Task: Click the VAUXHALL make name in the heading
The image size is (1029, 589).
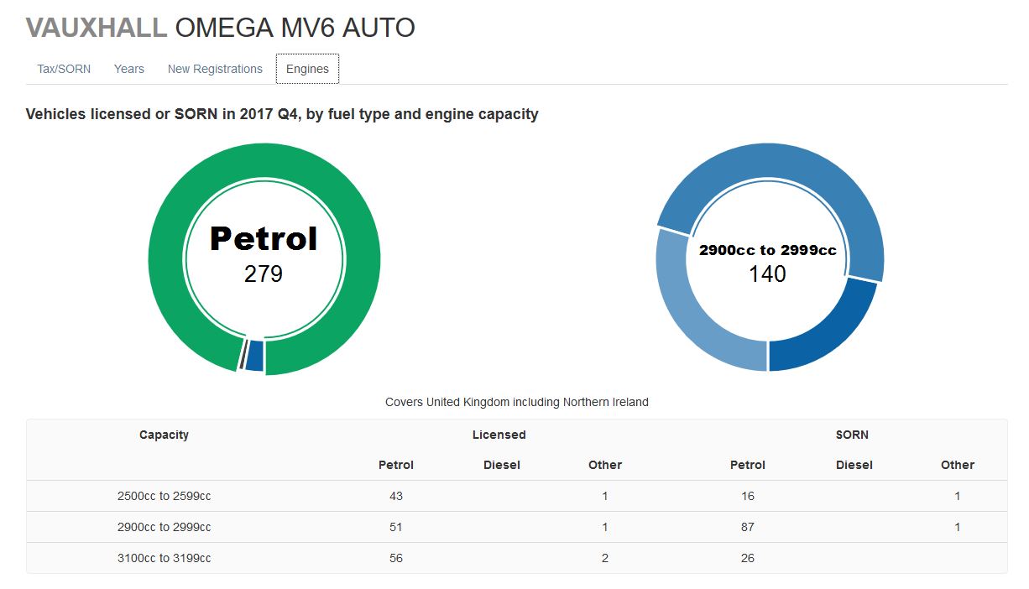Action: tap(97, 28)
